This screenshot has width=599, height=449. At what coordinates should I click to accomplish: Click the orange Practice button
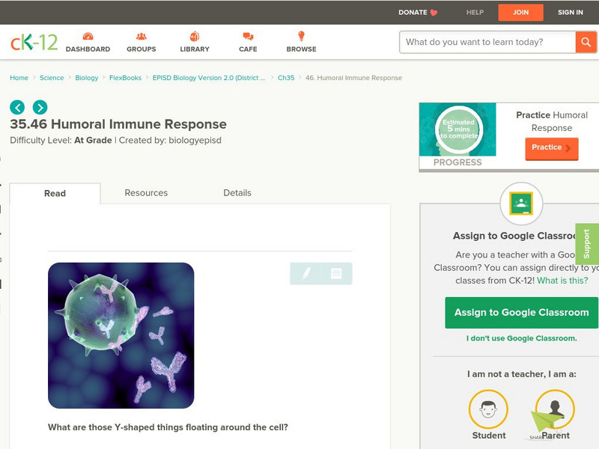[x=551, y=148]
